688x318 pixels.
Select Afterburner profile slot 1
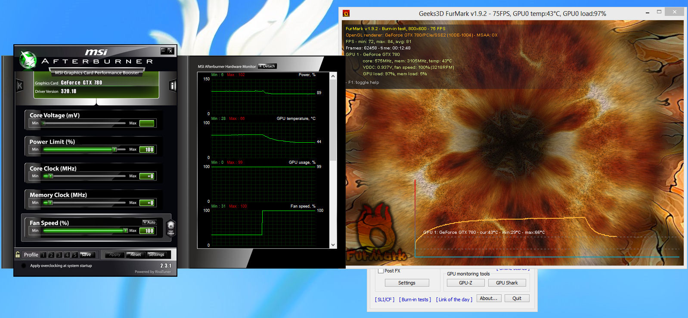pyautogui.click(x=43, y=255)
